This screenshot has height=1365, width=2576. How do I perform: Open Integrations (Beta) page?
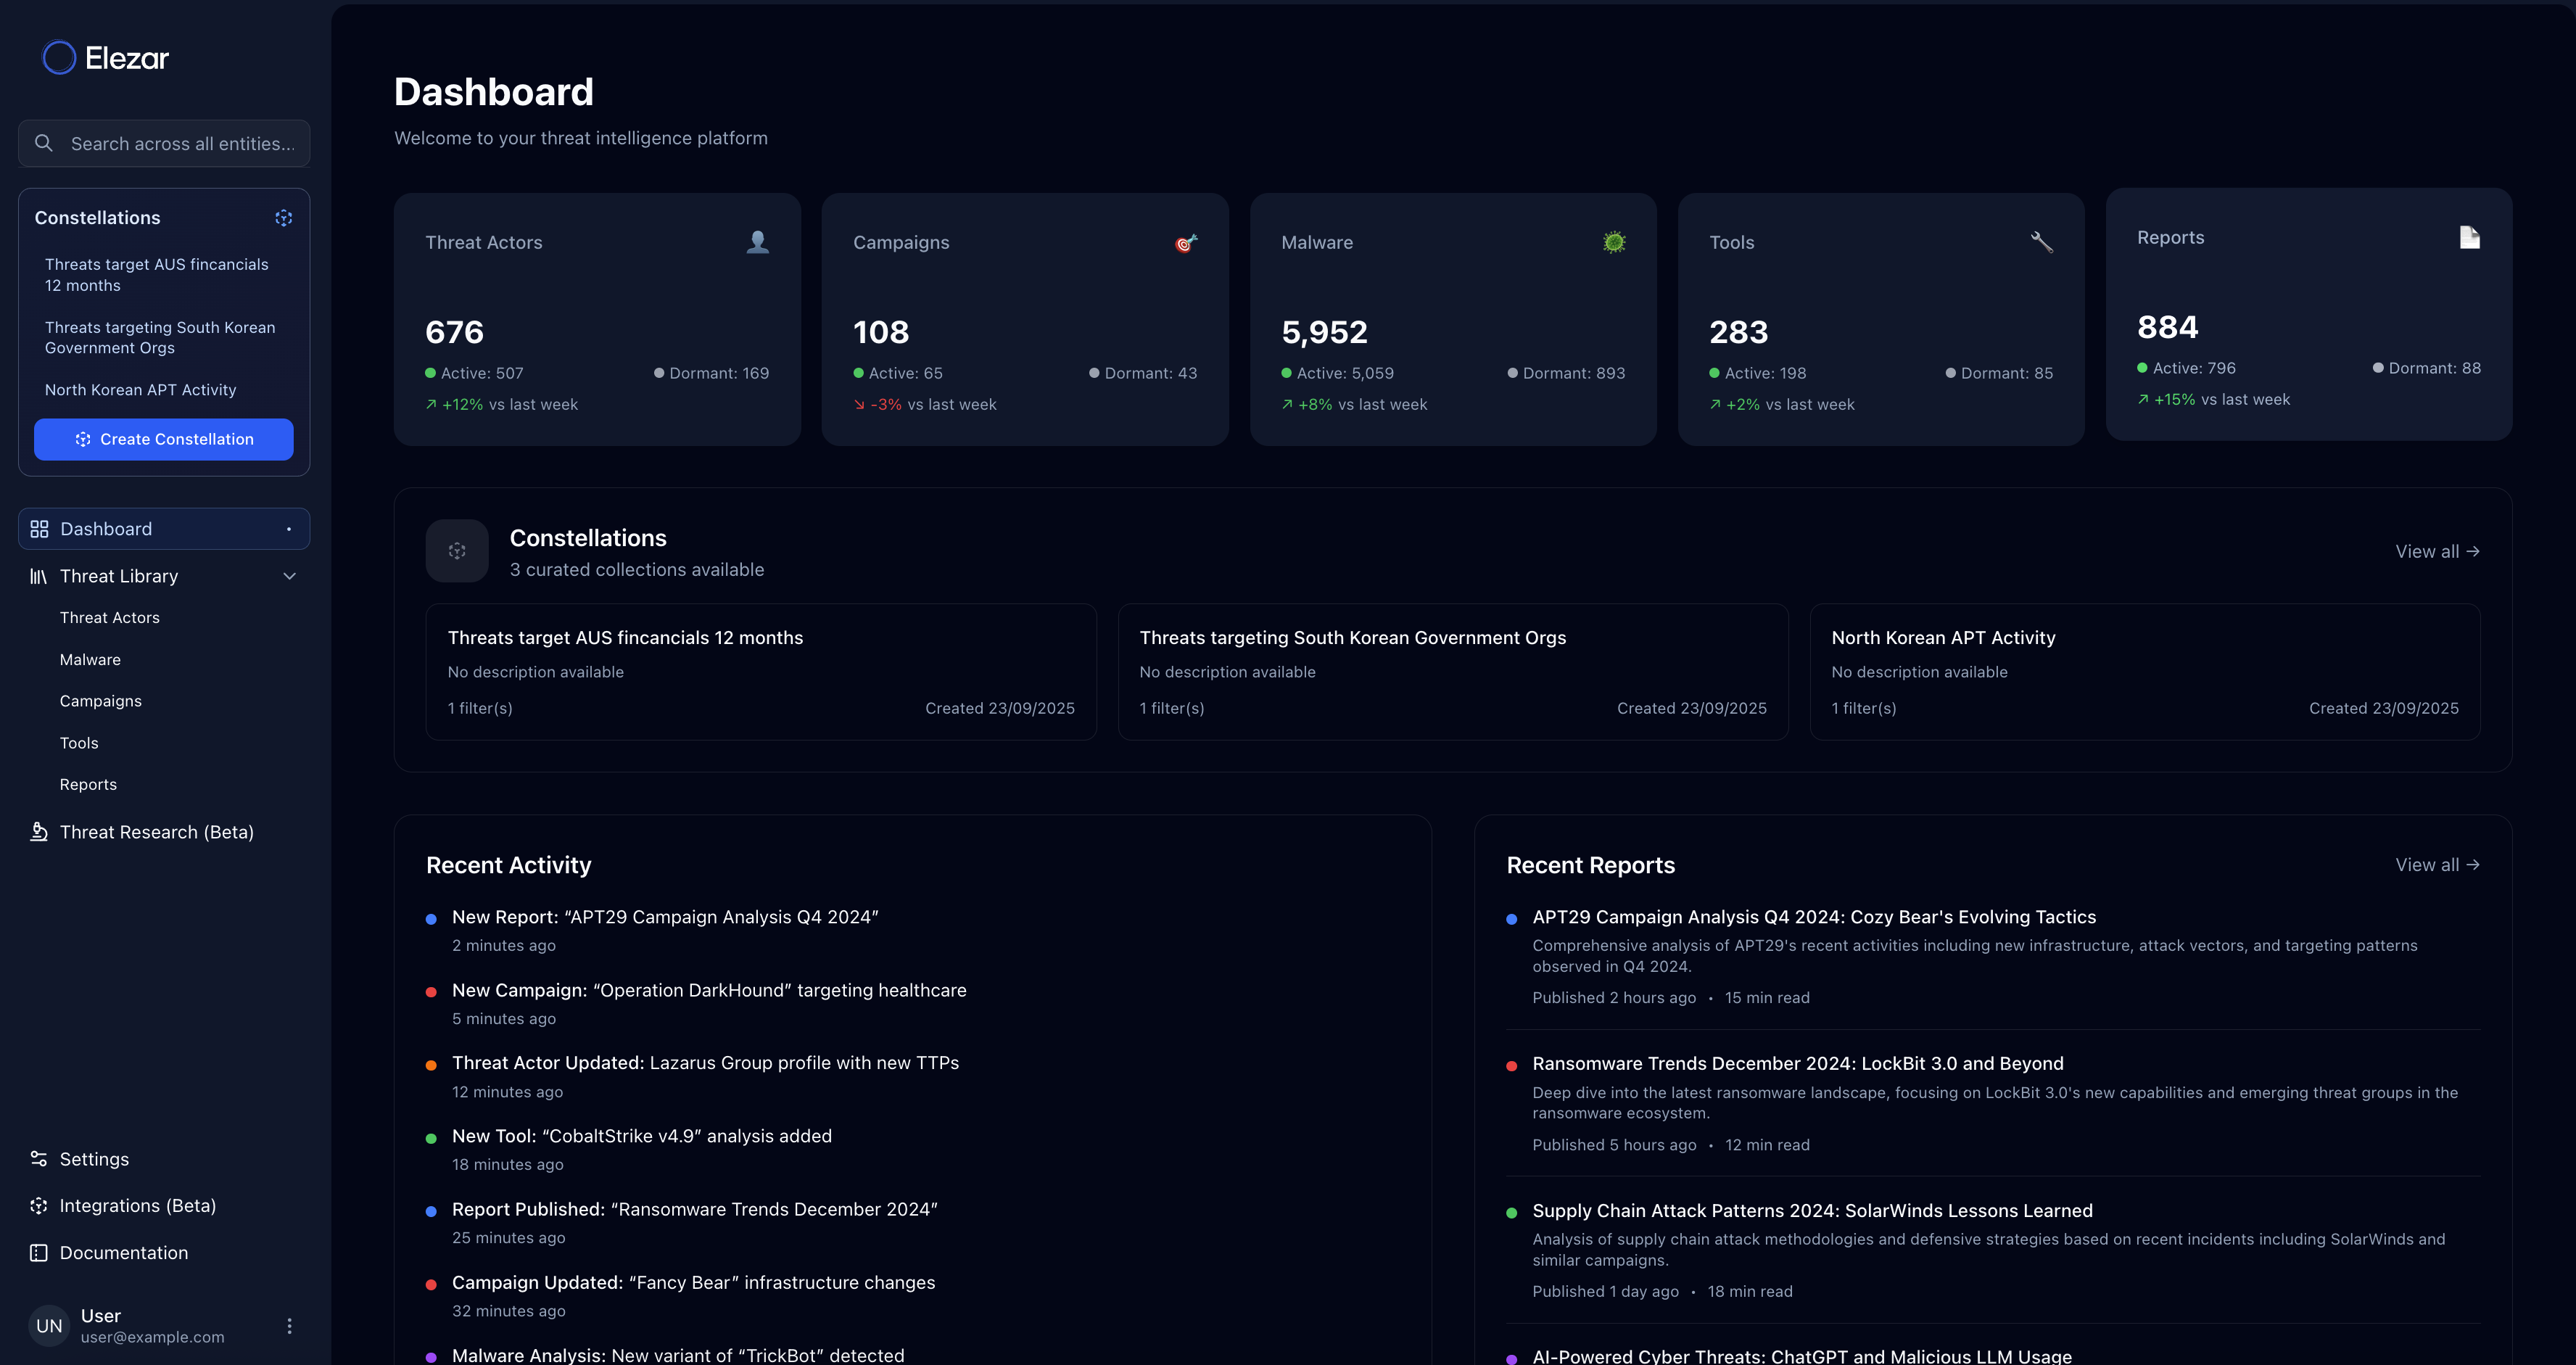[137, 1206]
